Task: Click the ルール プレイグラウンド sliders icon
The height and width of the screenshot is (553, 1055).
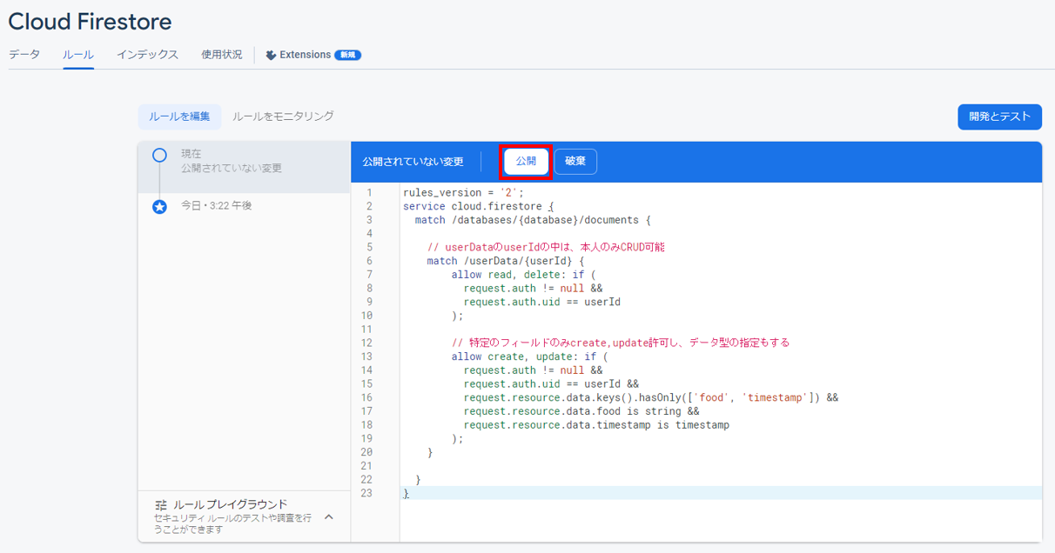Action: 161,505
